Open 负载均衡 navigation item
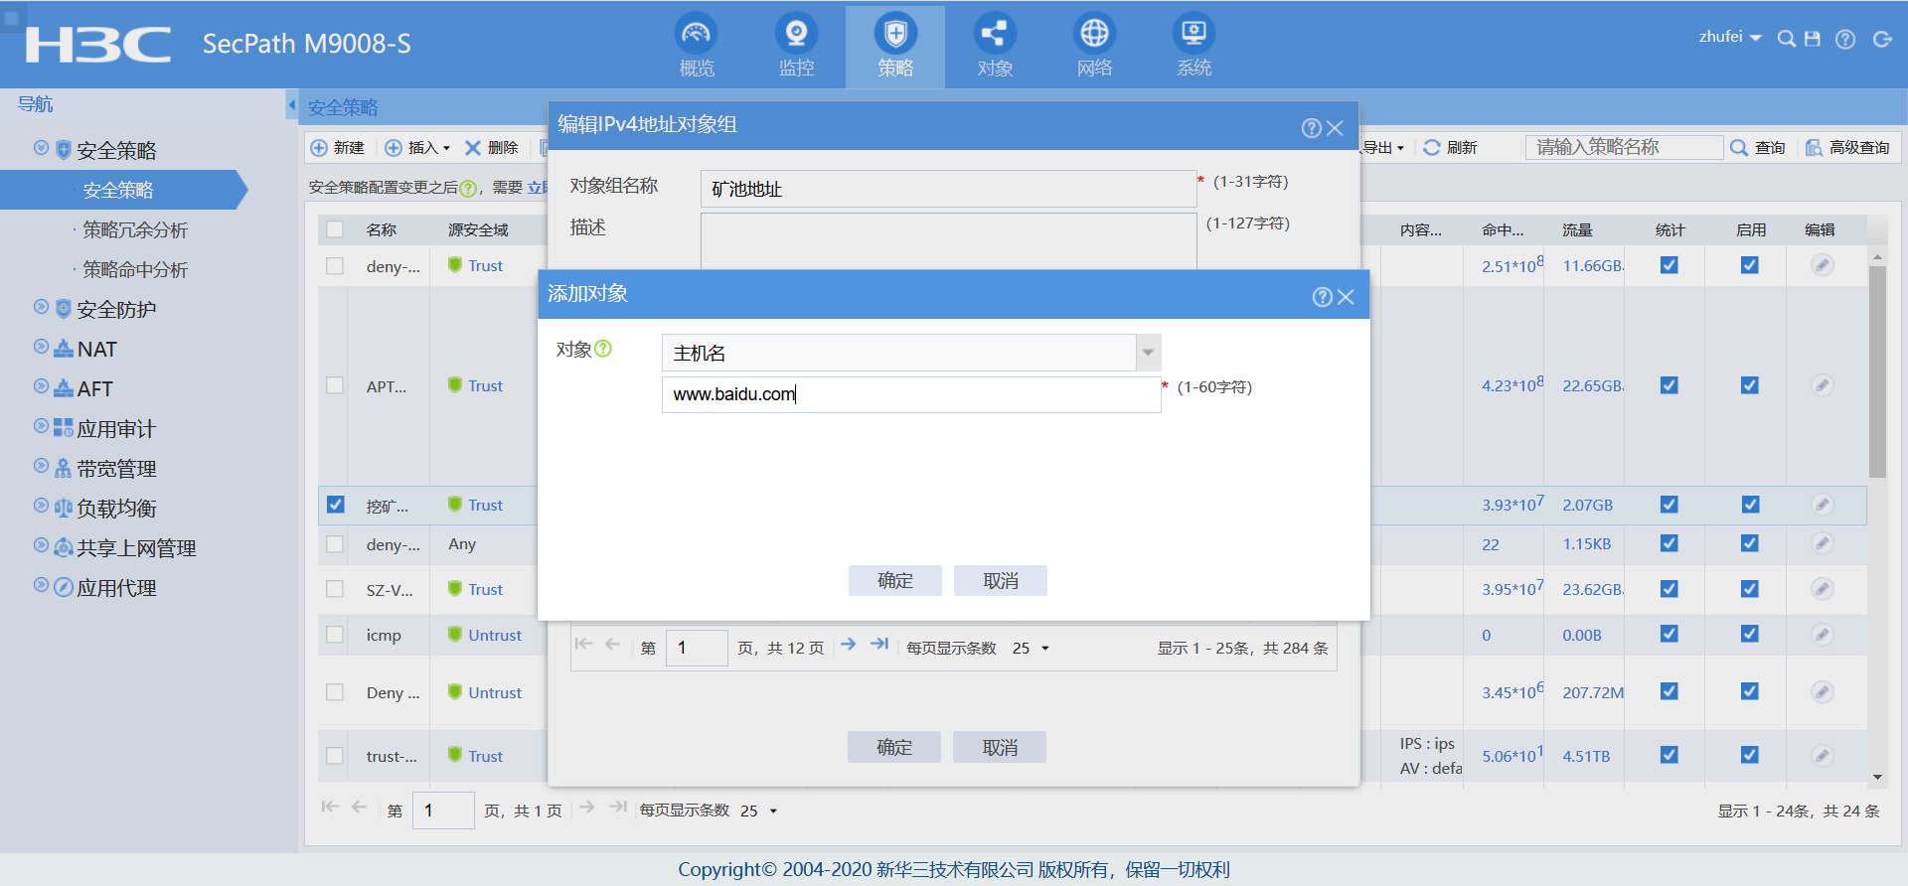This screenshot has width=1908, height=886. coord(116,508)
